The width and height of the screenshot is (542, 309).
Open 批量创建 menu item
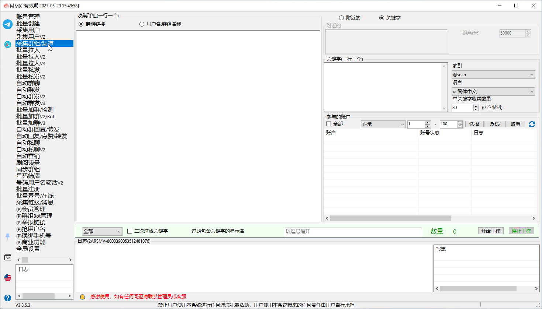[x=28, y=24]
